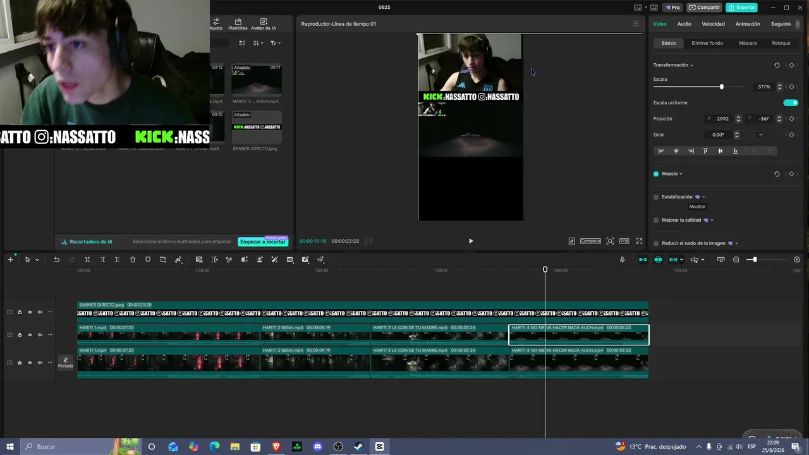Open the Máscara sub-tab
This screenshot has width=809, height=455.
click(748, 43)
